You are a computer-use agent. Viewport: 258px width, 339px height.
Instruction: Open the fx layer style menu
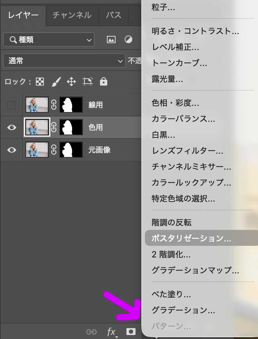pyautogui.click(x=112, y=332)
